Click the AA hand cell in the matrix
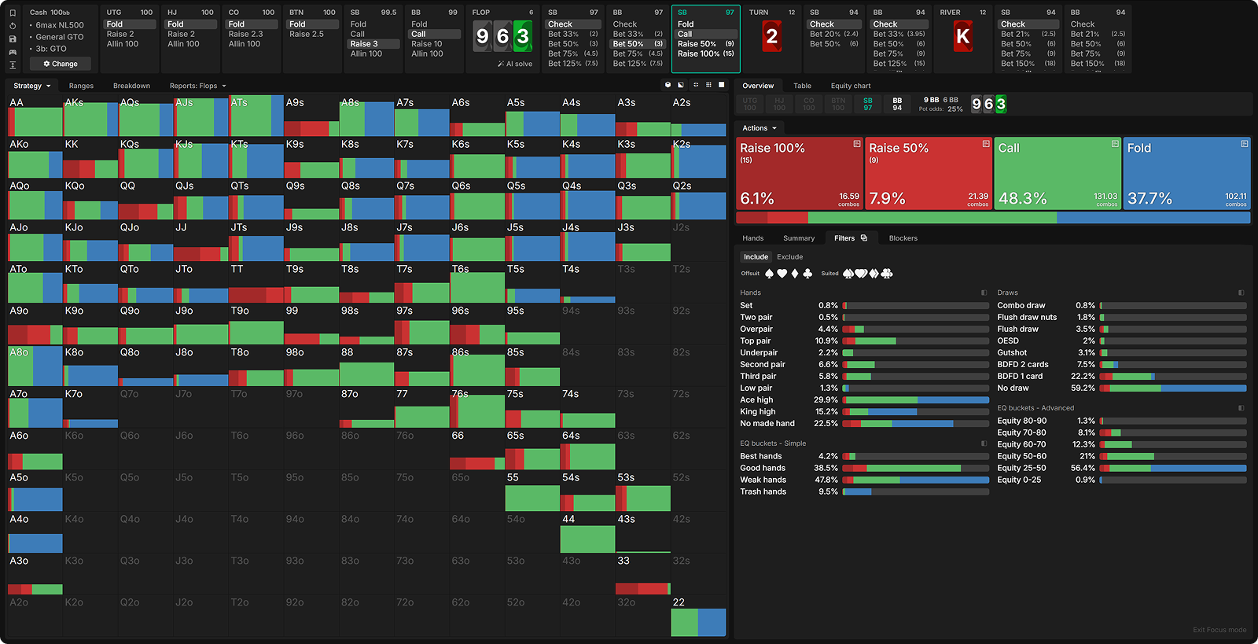The width and height of the screenshot is (1258, 644). pos(35,116)
